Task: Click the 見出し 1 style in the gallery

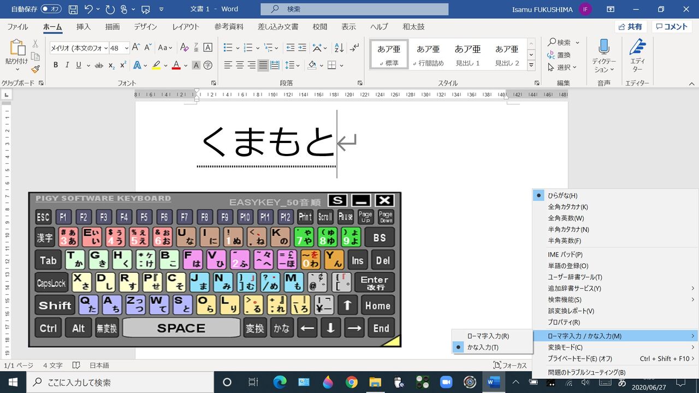Action: click(467, 53)
